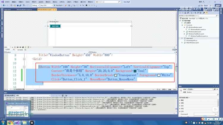Click the Chrome icon in the taskbar
The image size is (223, 125).
point(10,123)
